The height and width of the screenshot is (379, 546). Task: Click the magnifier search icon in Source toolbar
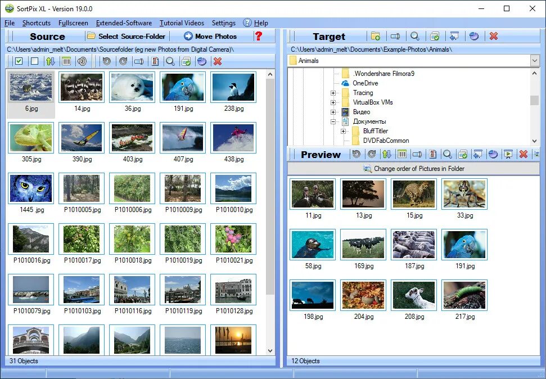tap(170, 61)
